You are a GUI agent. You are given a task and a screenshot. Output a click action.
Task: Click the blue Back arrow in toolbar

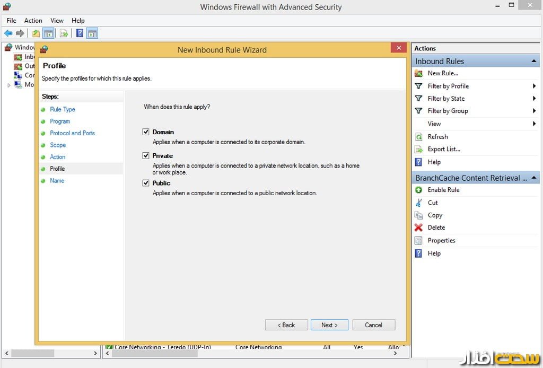click(x=8, y=33)
